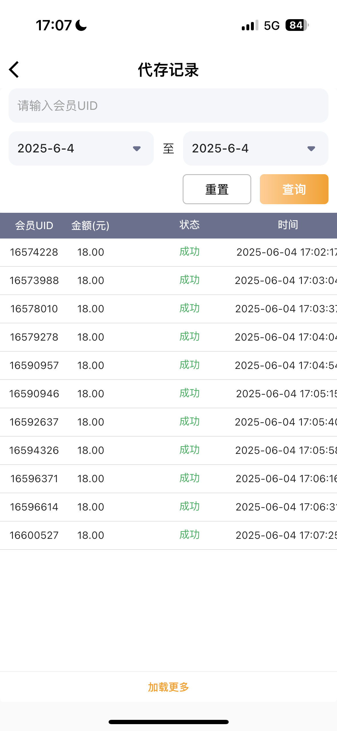Tap the 时间 column header
337x731 pixels.
coord(288,225)
